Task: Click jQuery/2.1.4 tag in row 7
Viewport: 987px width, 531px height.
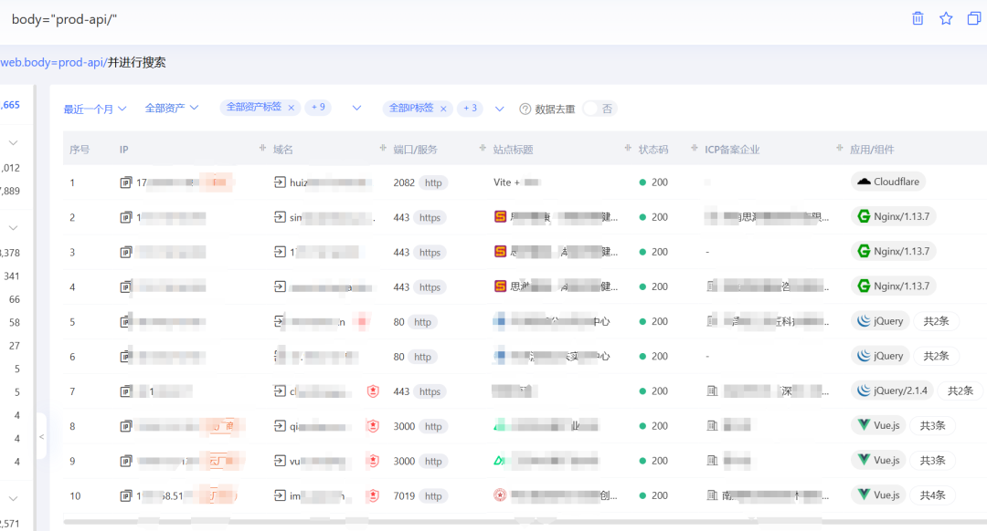Action: pos(892,390)
